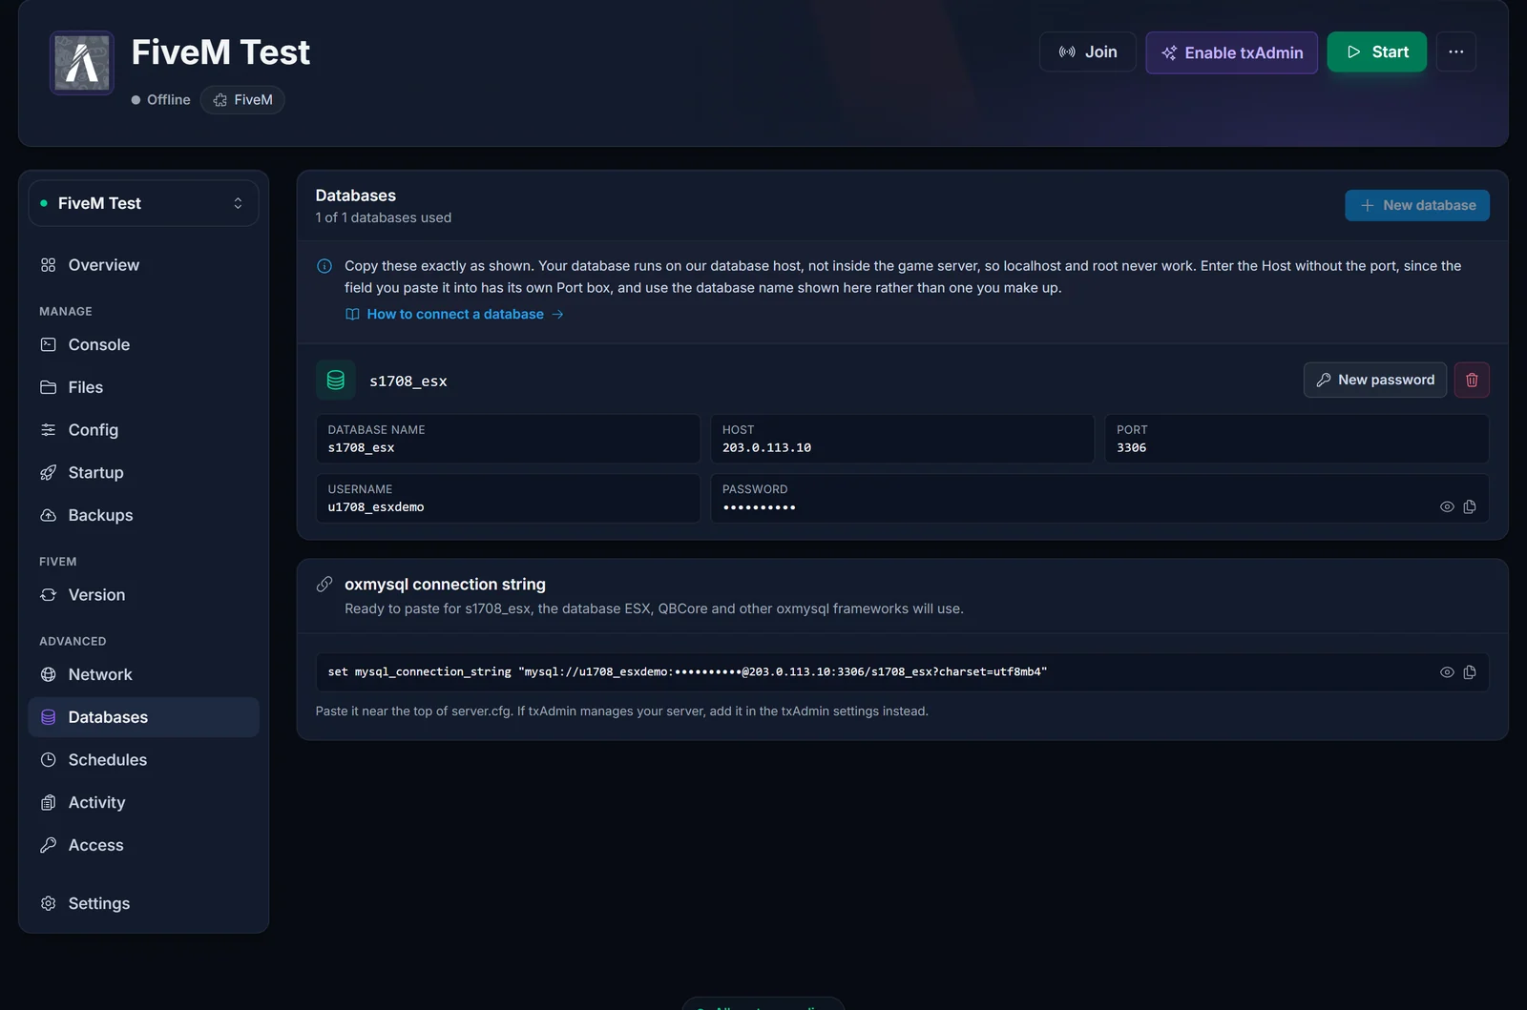Click the FiveM server avatar logo
1527x1010 pixels.
point(82,63)
